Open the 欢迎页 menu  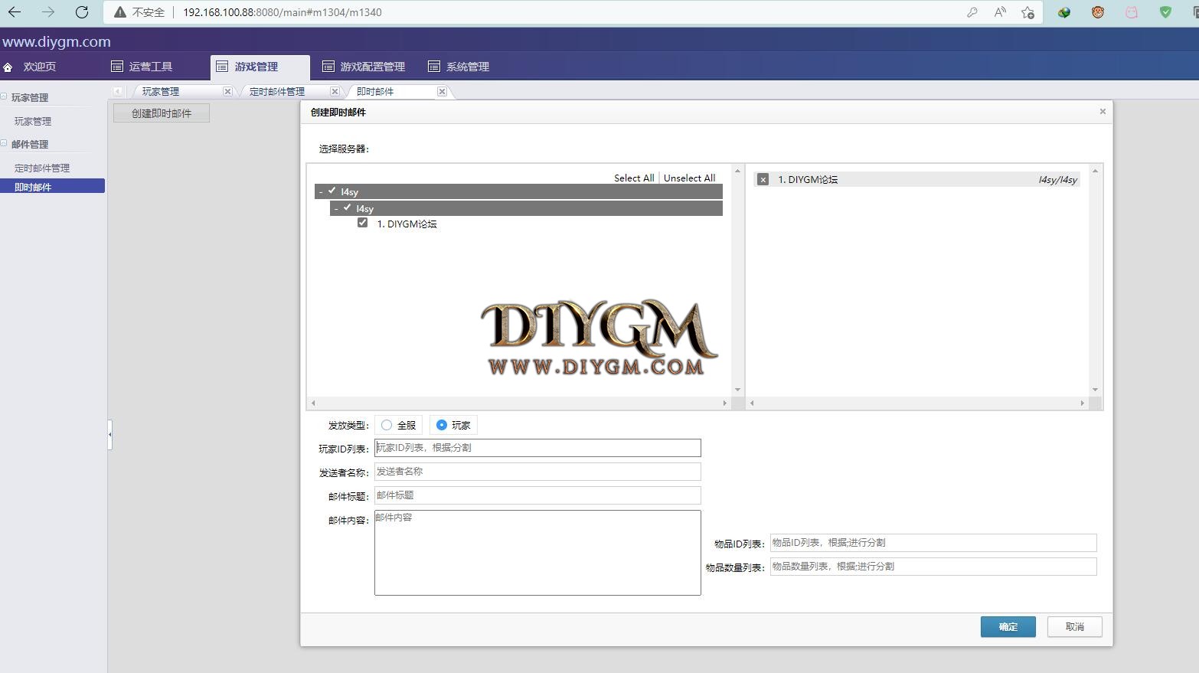[39, 67]
